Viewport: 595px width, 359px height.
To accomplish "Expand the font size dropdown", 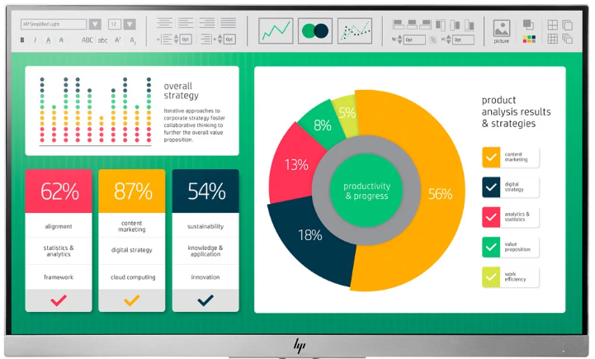I will click(x=130, y=24).
